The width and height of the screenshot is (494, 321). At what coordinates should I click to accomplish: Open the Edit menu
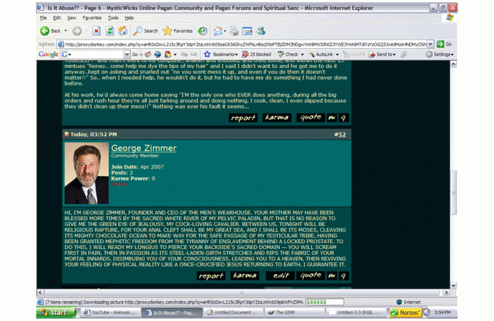[x=57, y=18]
